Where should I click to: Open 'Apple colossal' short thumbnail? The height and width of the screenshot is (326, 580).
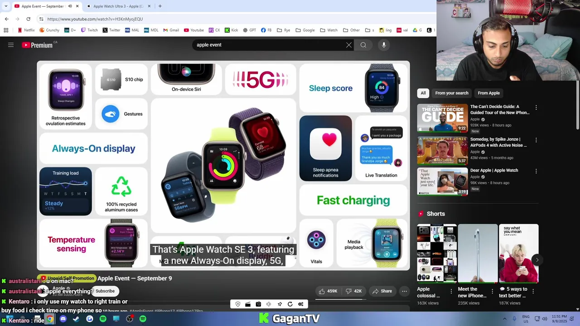click(437, 253)
